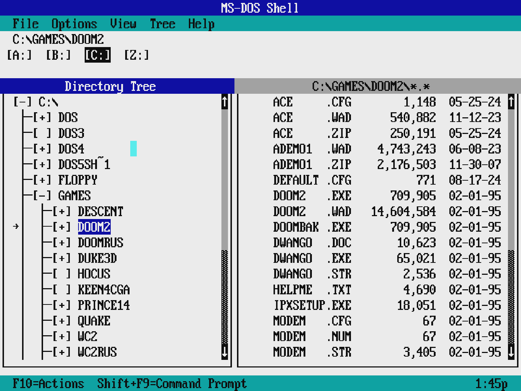Open the Help menu
Image resolution: width=521 pixels, height=391 pixels.
pyautogui.click(x=202, y=24)
